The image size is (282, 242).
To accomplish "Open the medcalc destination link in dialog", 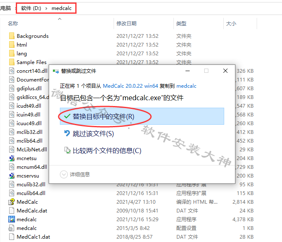I will point(186,86).
